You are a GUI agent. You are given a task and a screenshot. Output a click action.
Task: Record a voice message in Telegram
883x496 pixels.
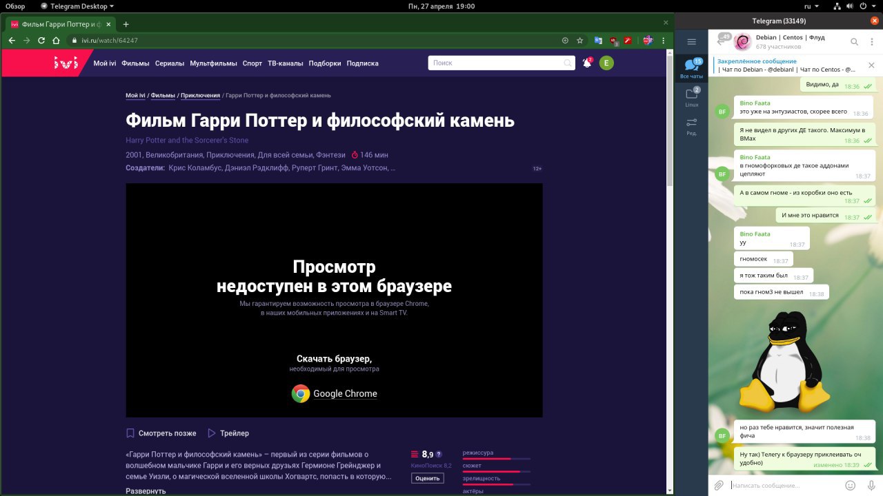click(x=871, y=485)
